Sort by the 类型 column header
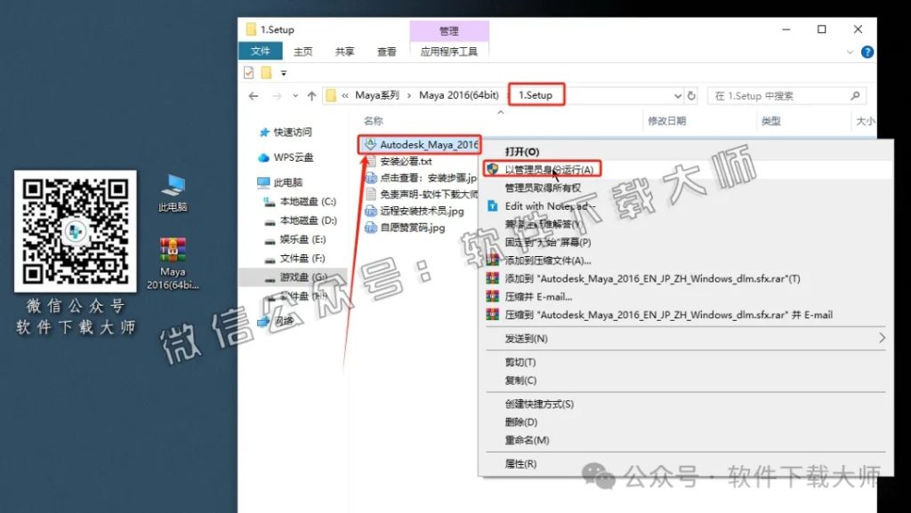Viewport: 911px width, 513px height. coord(771,121)
